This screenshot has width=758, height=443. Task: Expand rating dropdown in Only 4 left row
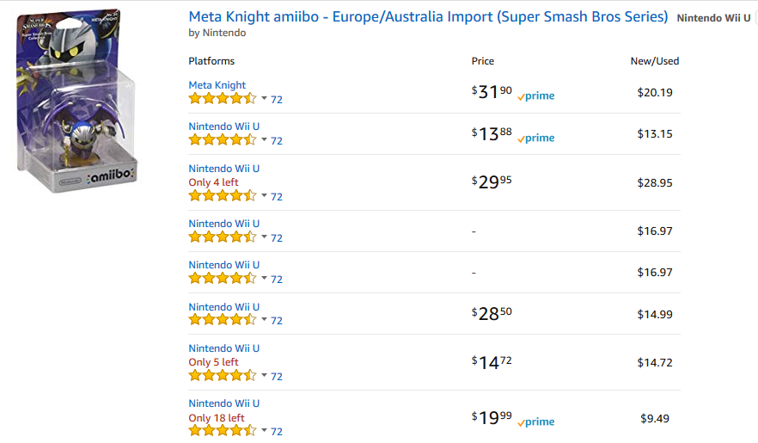tap(264, 196)
